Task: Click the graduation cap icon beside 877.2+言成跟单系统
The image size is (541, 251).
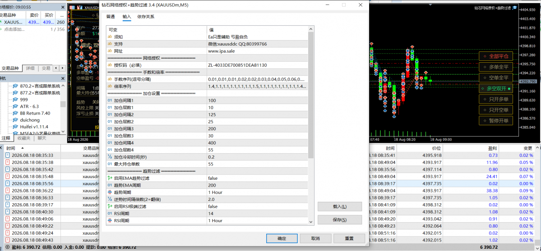Action: [15, 93]
